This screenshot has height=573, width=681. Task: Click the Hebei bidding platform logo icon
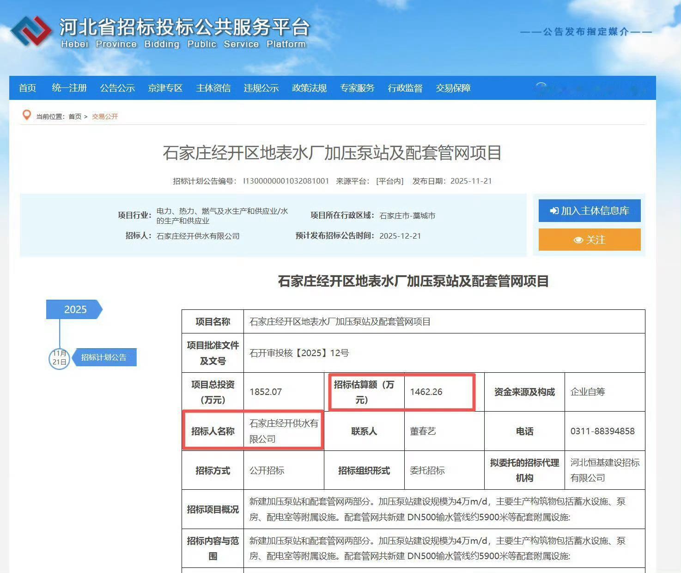[x=31, y=31]
